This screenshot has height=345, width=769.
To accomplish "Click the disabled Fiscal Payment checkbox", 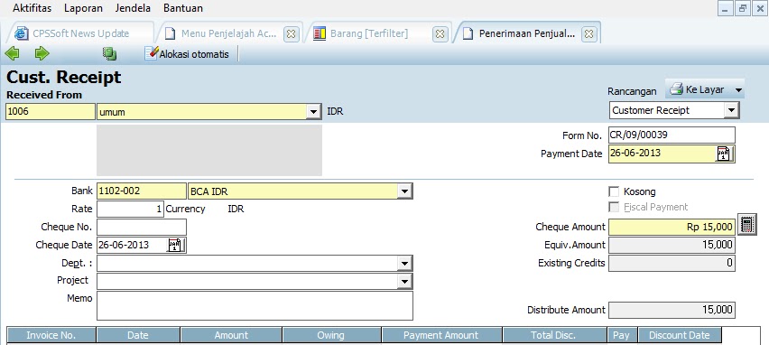I will coord(614,207).
